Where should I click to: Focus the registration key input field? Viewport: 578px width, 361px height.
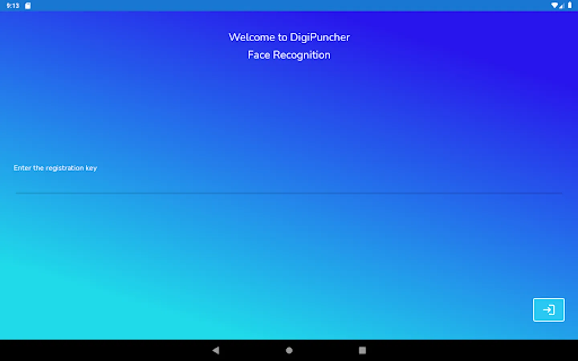click(x=289, y=185)
